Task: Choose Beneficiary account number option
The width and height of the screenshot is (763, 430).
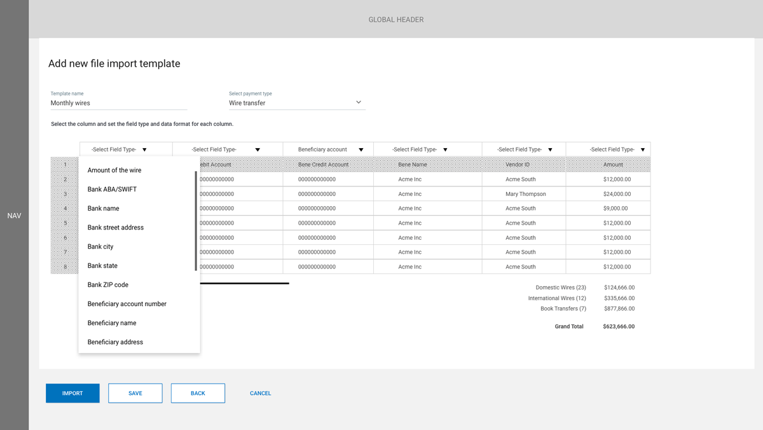Action: coord(139,304)
